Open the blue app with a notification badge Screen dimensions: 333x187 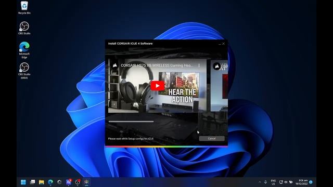click(x=69, y=182)
